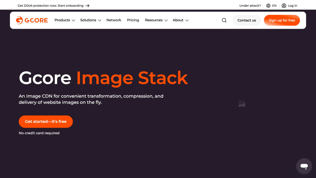Click the No credit card required text
Screen dimensions: 316x178
tap(39, 133)
